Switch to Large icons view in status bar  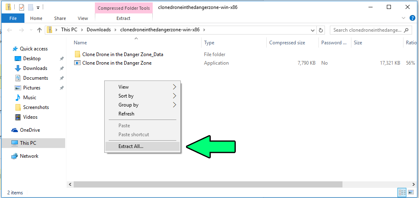pos(411,192)
